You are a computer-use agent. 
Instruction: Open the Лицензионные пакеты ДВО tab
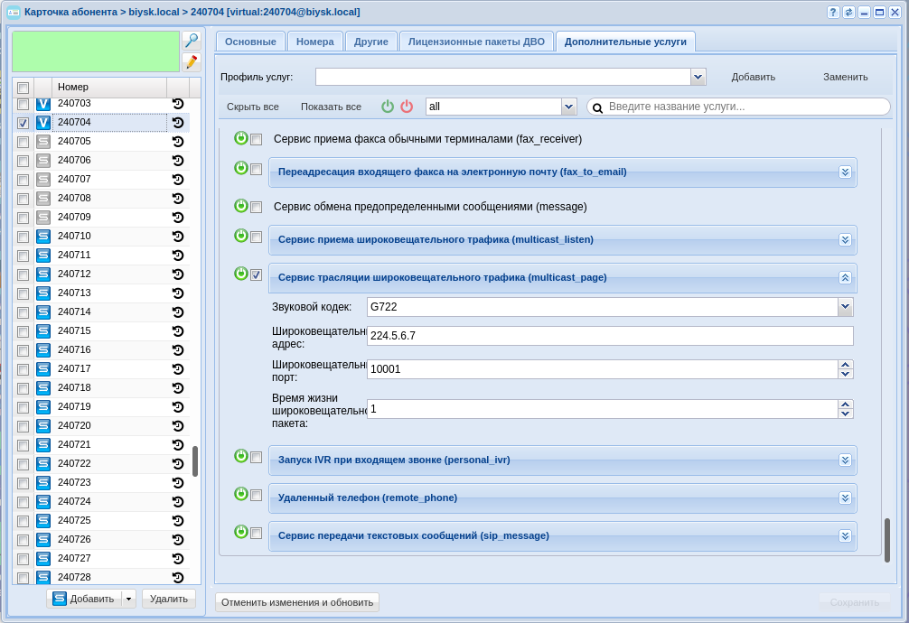[476, 42]
